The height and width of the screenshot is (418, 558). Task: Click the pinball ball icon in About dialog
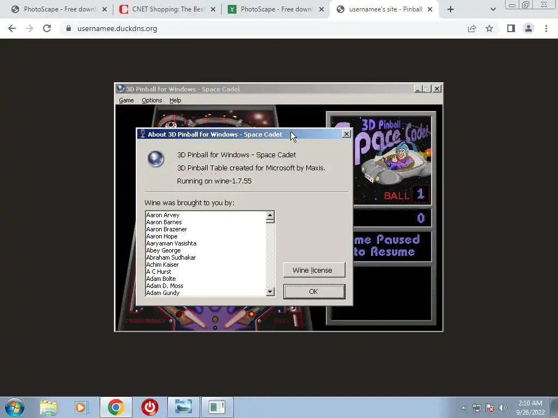click(x=156, y=159)
